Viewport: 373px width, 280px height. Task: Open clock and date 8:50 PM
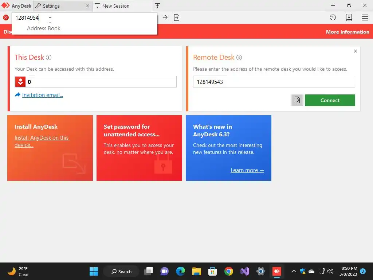pos(348,271)
